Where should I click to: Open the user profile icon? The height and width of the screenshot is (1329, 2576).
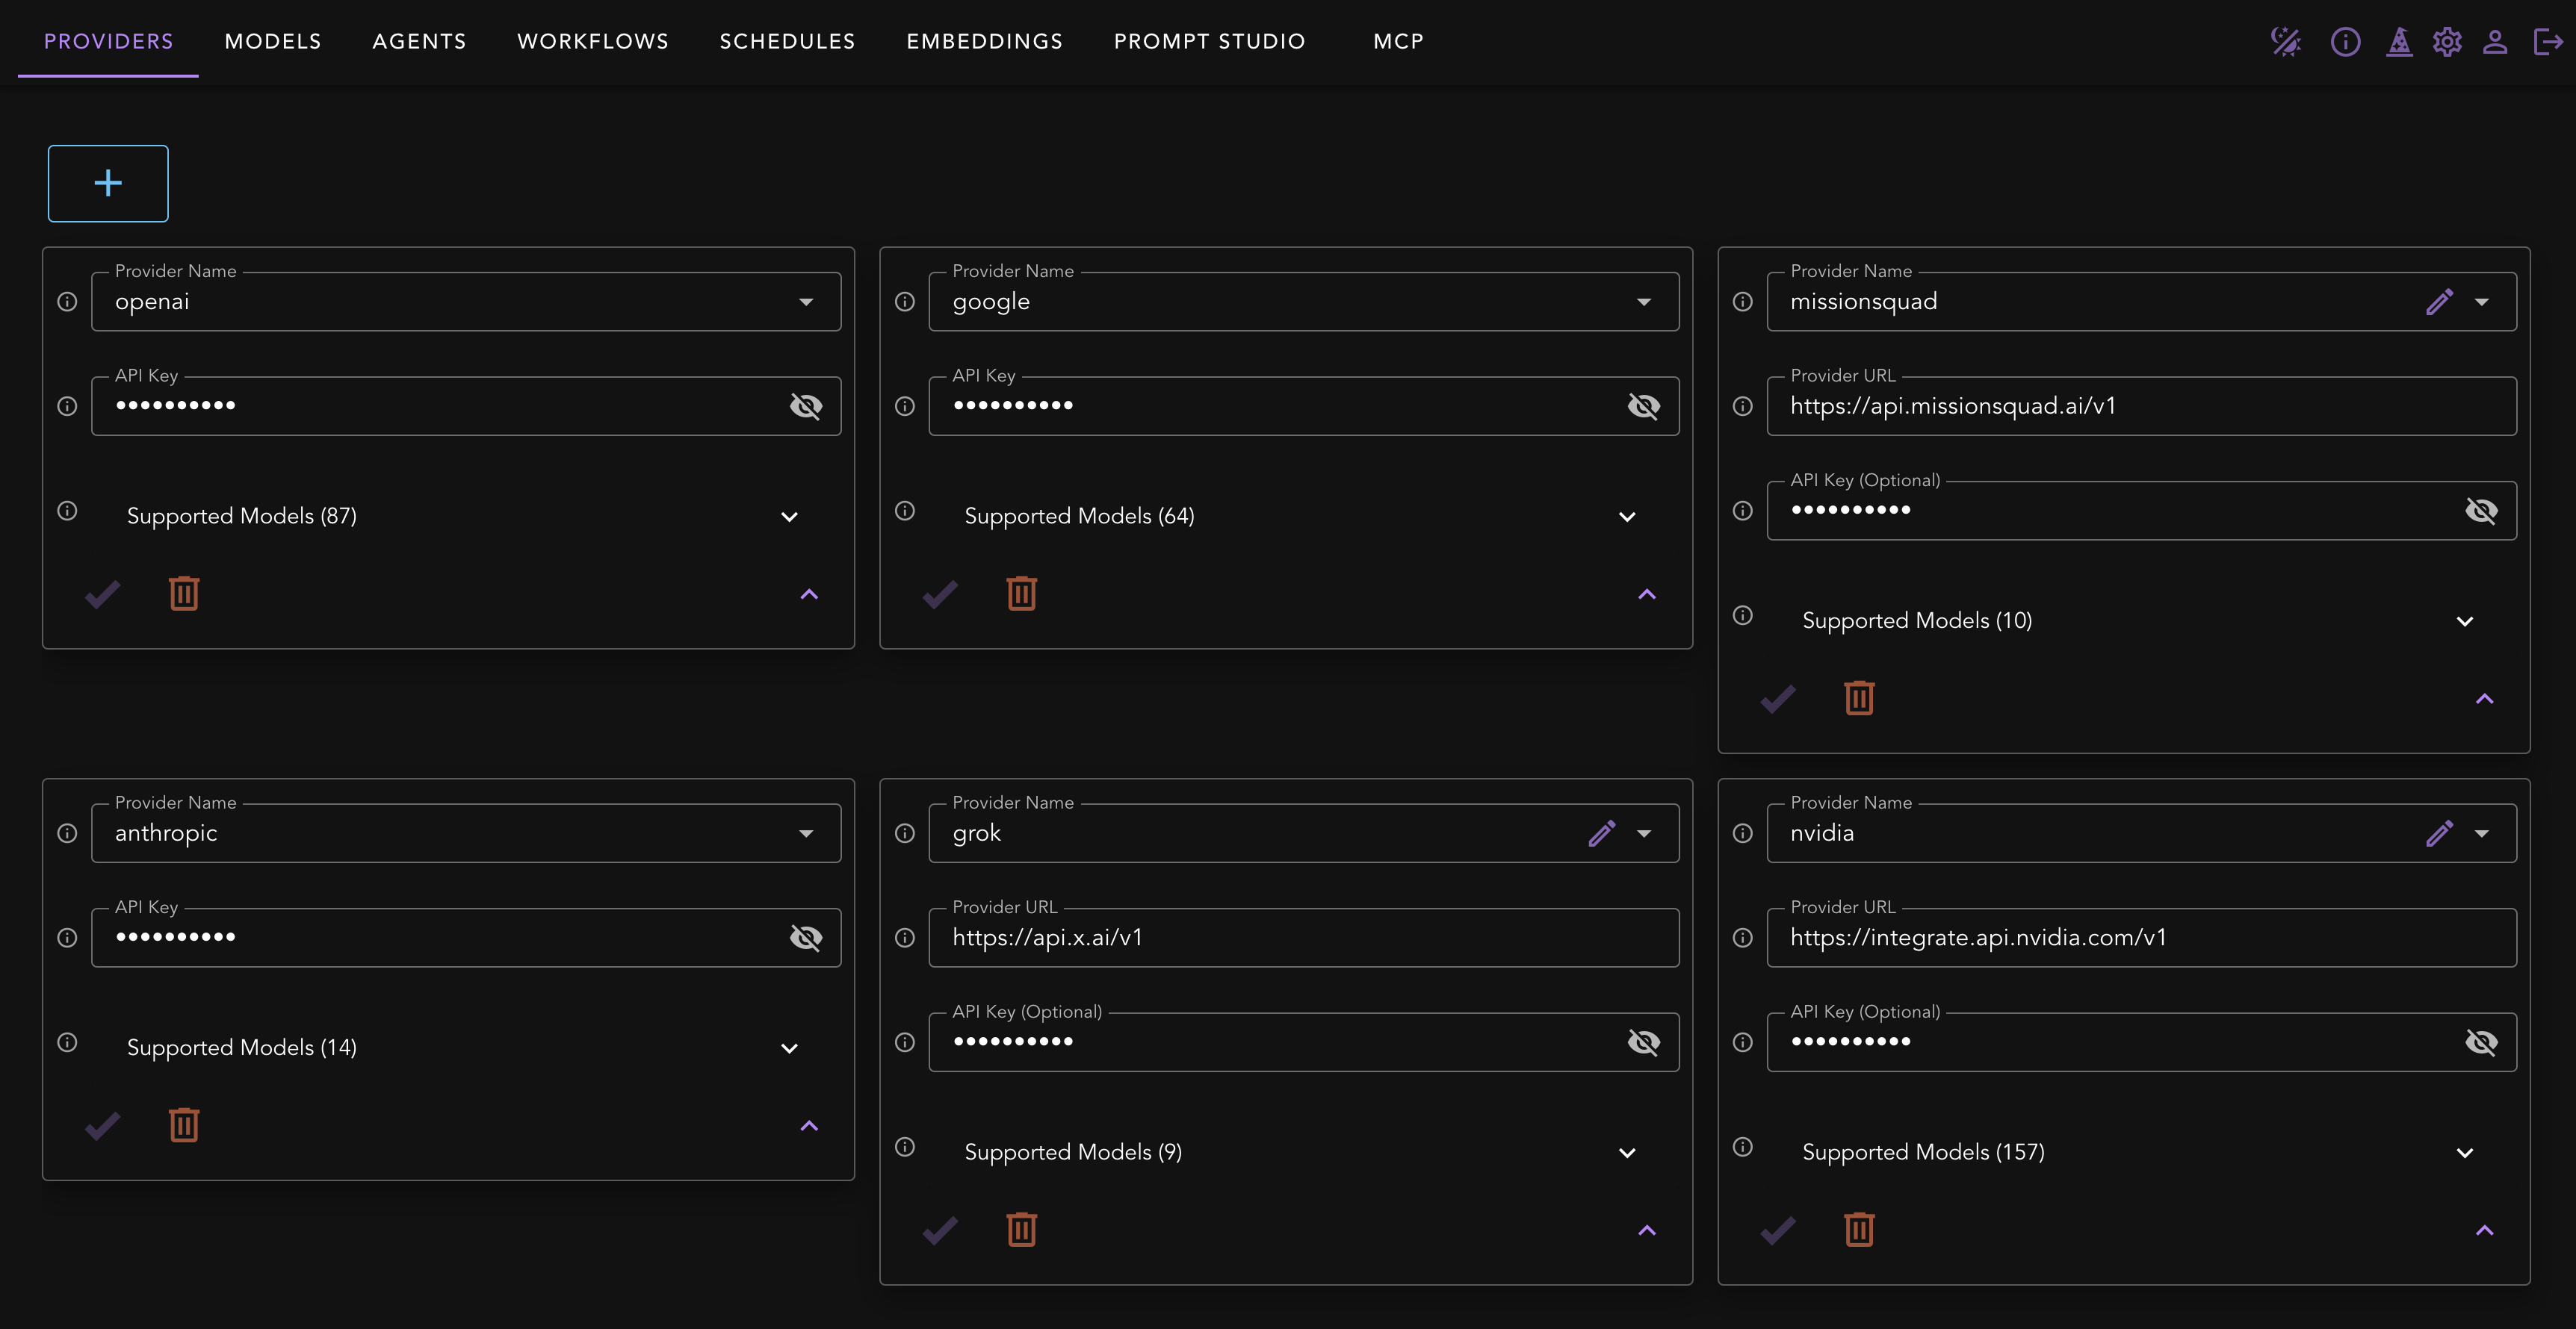[2495, 42]
